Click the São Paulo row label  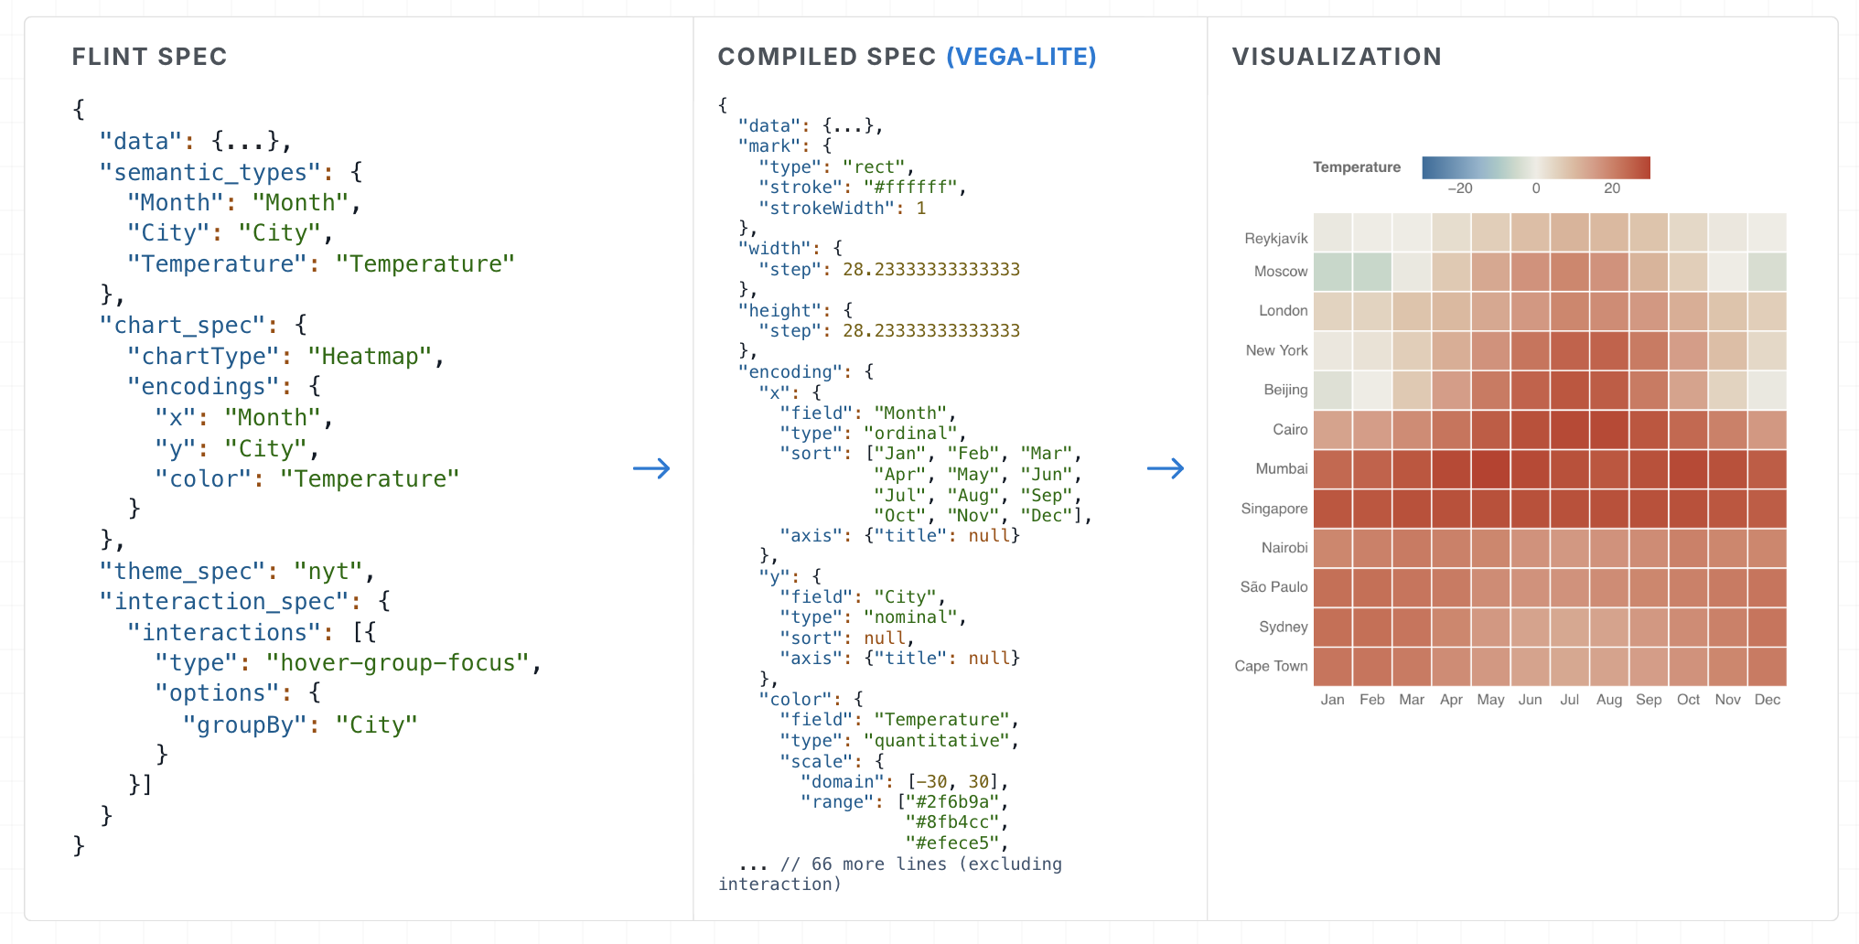[x=1273, y=587]
